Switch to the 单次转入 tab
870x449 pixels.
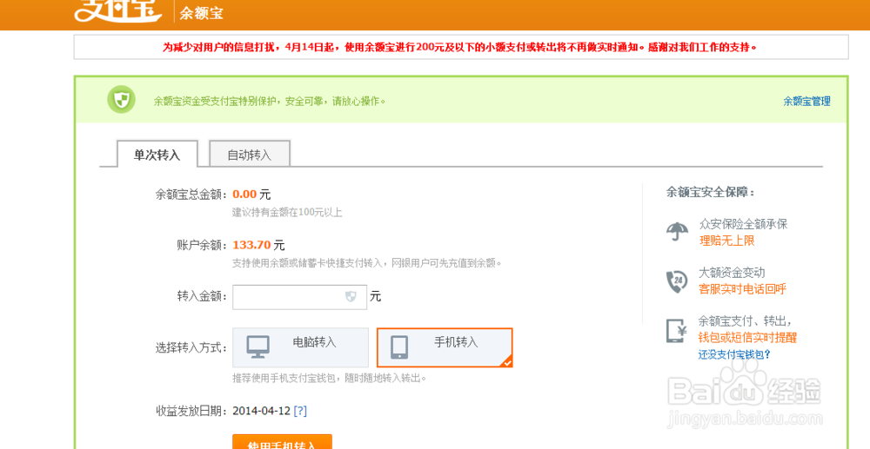pos(157,154)
